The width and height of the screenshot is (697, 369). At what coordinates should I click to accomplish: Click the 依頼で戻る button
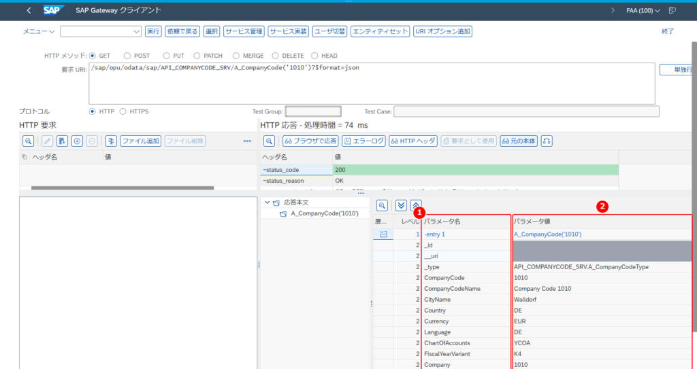click(182, 31)
